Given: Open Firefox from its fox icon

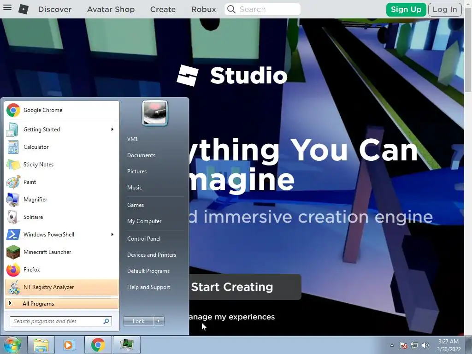Looking at the screenshot, I should tap(13, 270).
